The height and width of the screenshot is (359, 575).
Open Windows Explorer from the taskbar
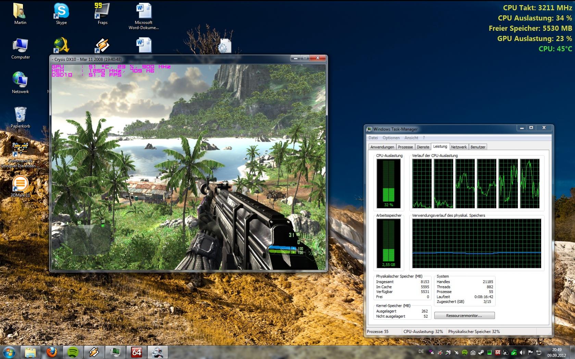click(x=30, y=352)
